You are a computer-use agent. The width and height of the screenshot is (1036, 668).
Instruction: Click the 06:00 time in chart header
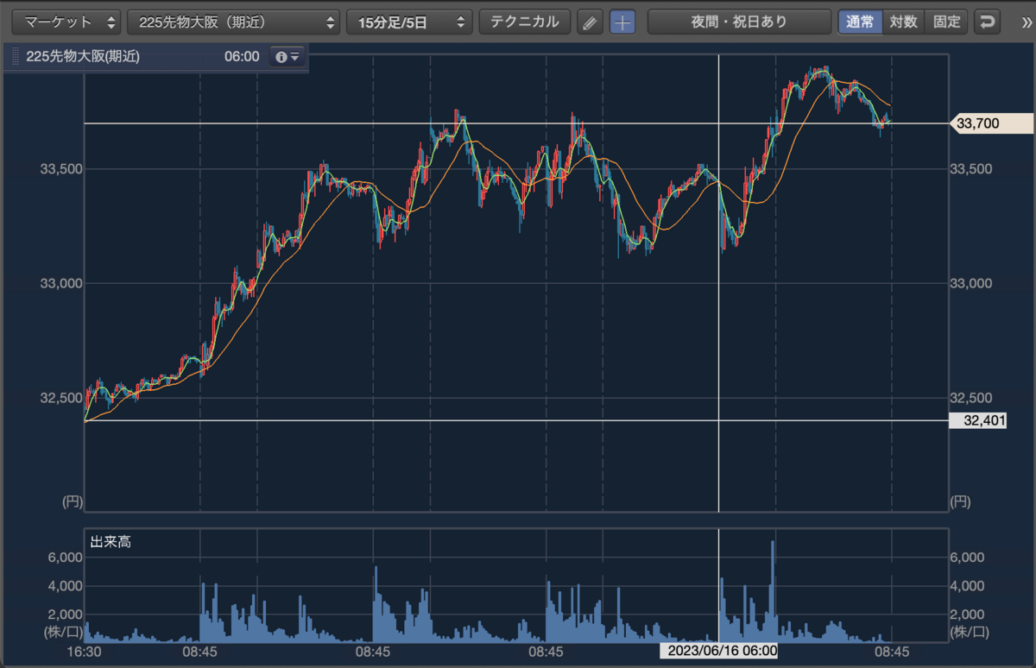[x=242, y=57]
